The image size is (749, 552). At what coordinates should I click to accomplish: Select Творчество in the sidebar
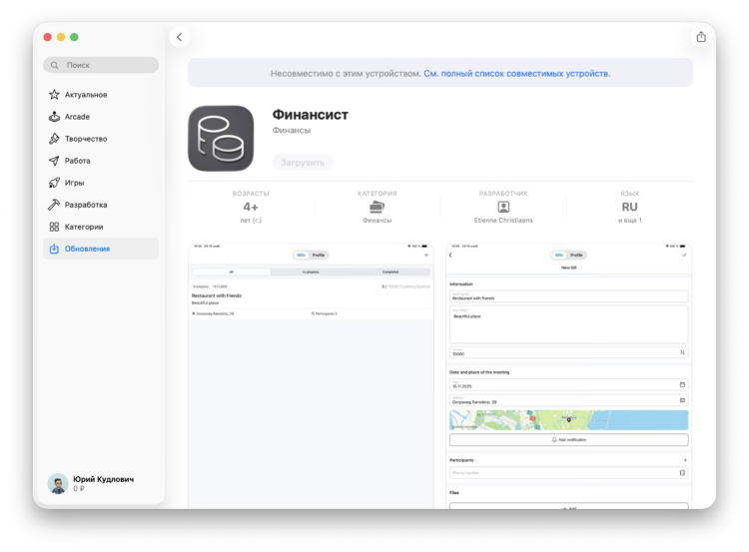click(85, 139)
